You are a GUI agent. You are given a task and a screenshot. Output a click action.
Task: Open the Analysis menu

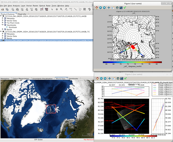pos(16,6)
